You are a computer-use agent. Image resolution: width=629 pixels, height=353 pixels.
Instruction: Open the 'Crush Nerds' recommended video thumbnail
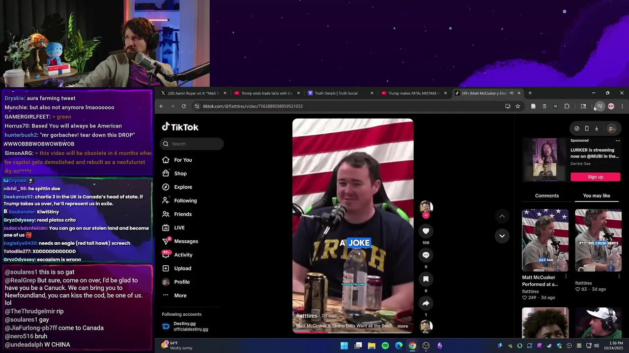tap(598, 240)
